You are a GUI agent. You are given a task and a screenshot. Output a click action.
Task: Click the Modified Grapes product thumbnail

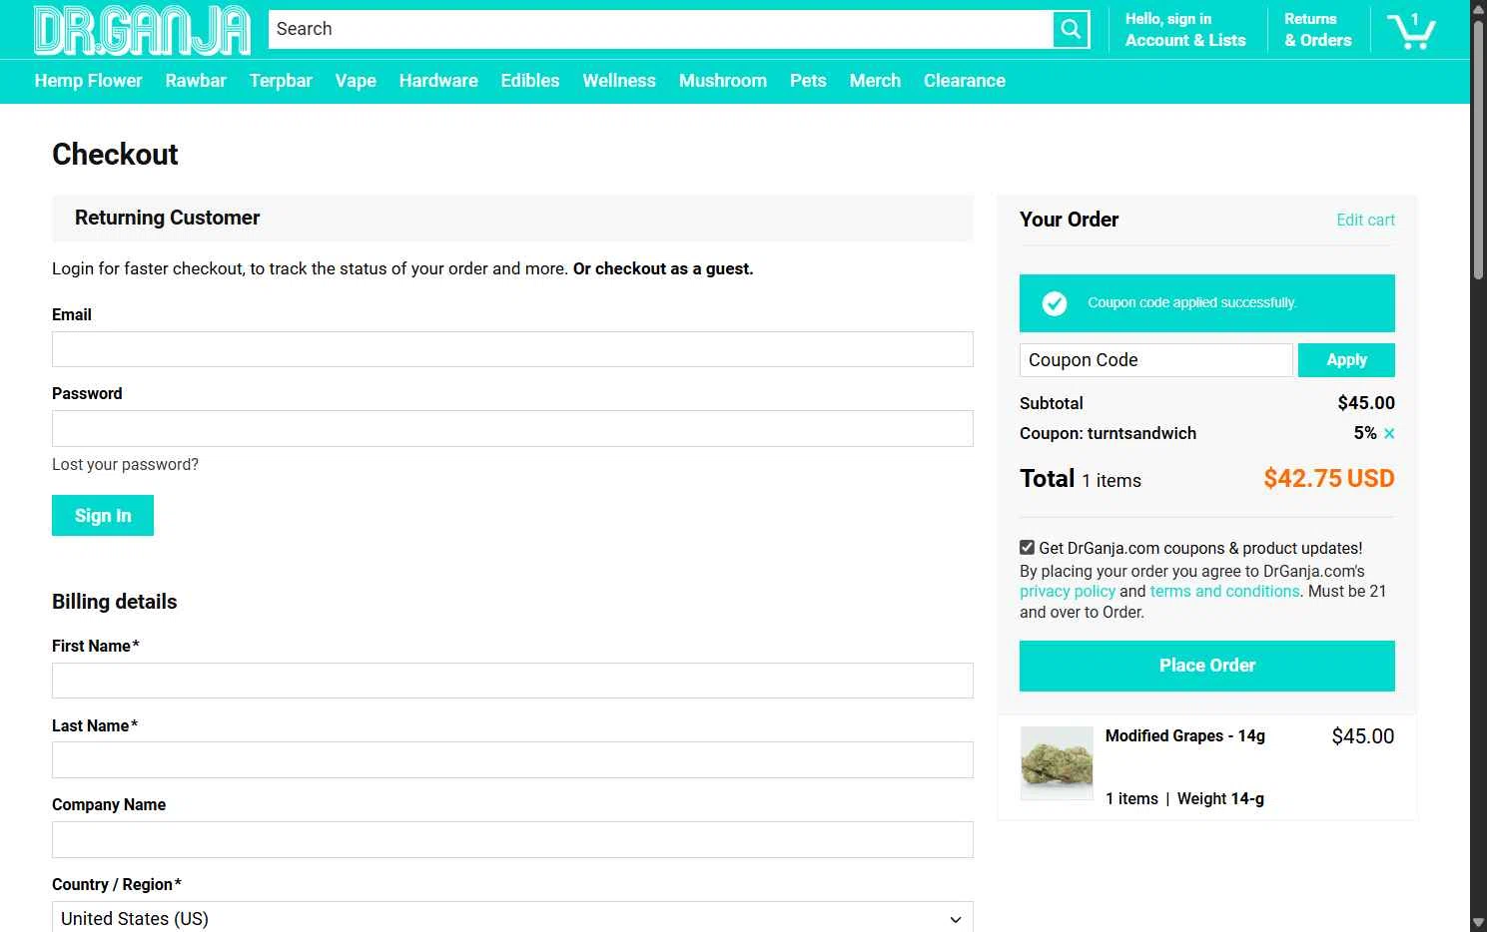click(1057, 763)
